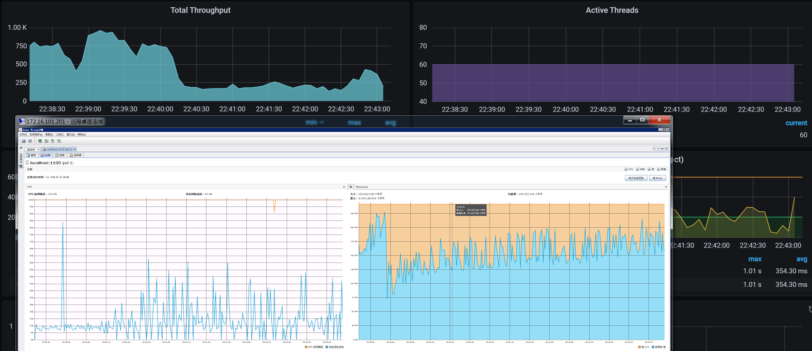Screen dimensions: 812x351
Task: Uncheck the 内存 (Memory) checkbox
Action: [x=638, y=169]
